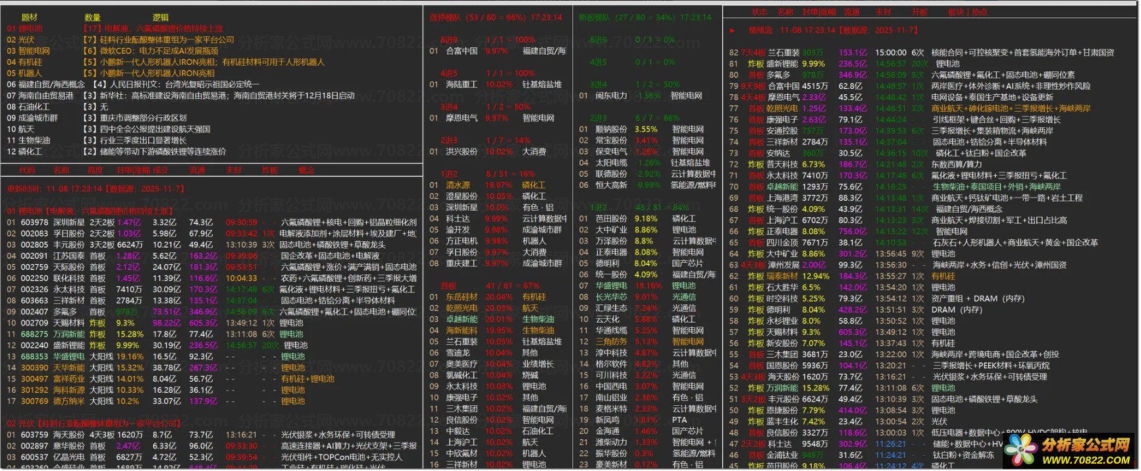
Task: Select theme row 03 智能电网
Action: coord(113,51)
